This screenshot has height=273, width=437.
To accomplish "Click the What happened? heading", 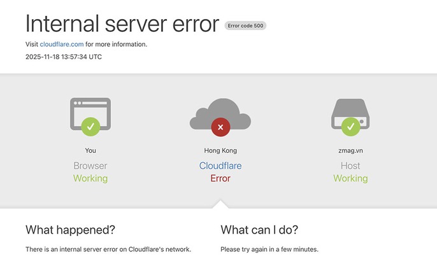I will 70,230.
